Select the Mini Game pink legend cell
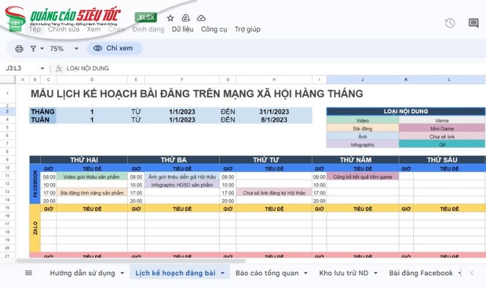 [441, 128]
